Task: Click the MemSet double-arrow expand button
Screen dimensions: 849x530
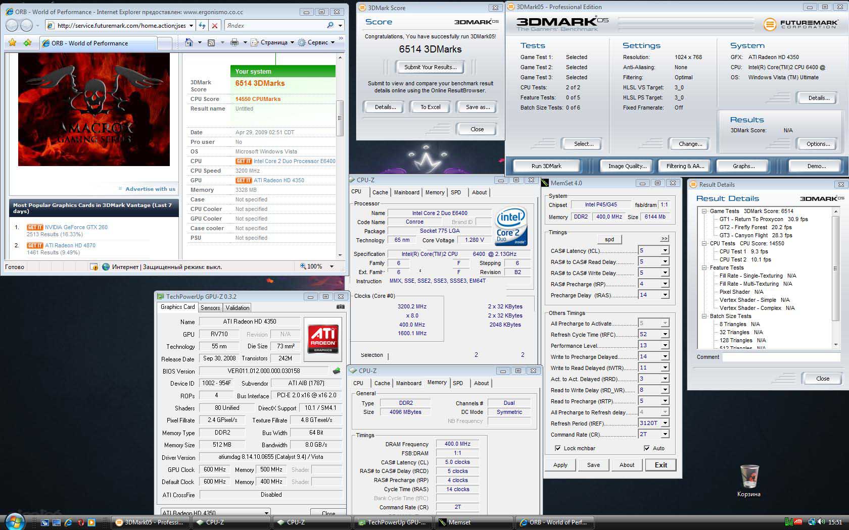Action: (664, 239)
